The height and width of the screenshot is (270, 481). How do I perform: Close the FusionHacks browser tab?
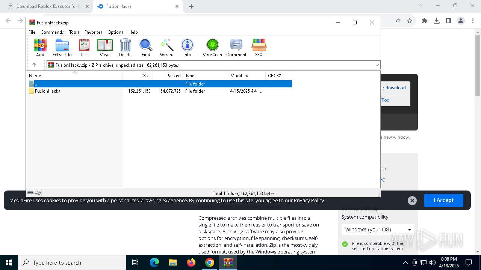point(177,6)
